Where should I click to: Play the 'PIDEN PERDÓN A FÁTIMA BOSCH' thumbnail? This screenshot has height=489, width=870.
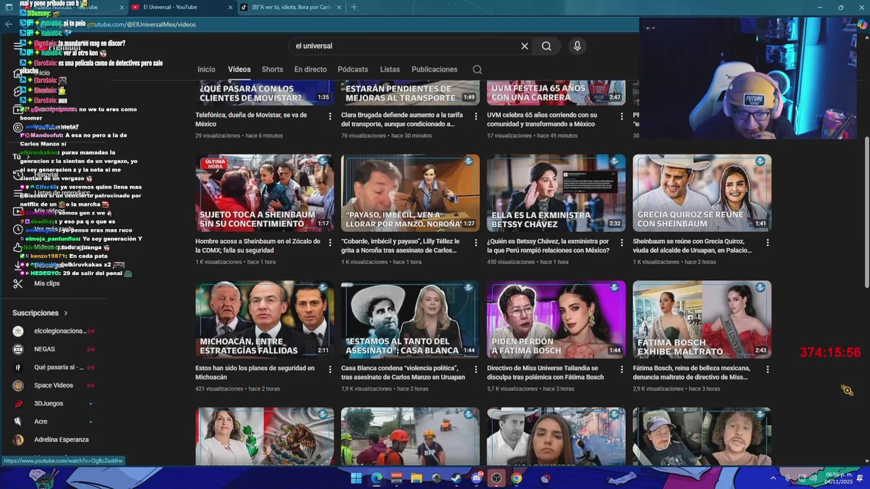(x=556, y=320)
